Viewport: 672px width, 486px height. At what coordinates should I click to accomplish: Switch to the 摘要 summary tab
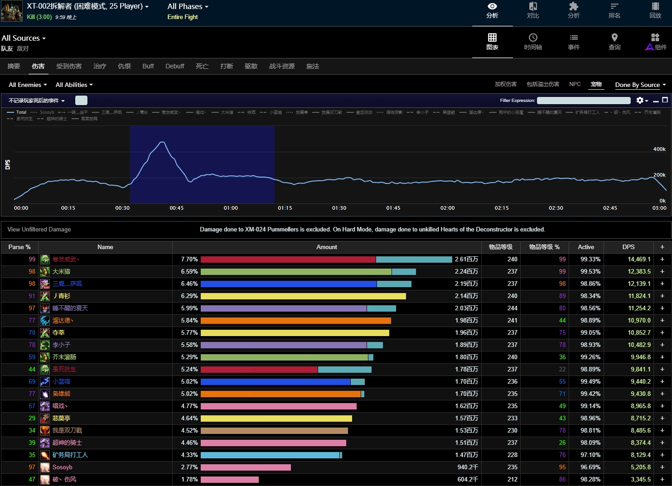coord(14,66)
